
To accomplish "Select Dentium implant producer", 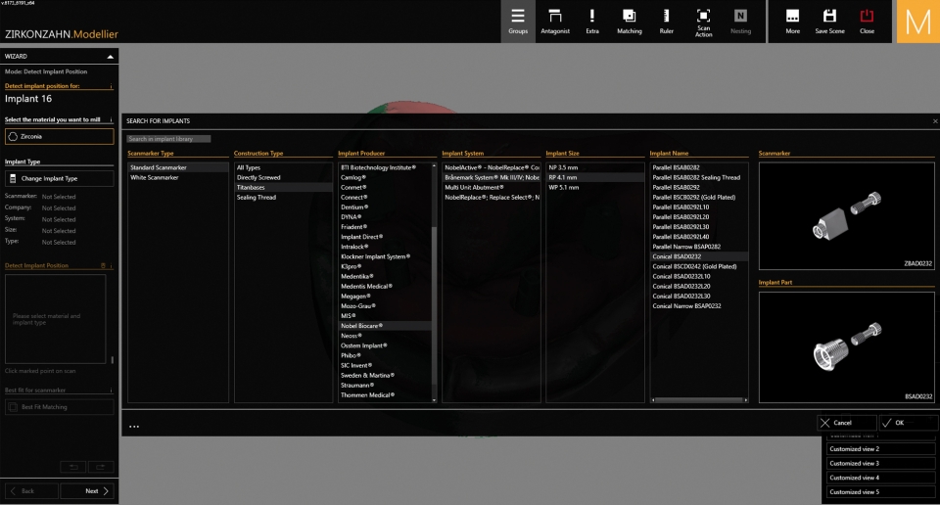I will click(385, 207).
